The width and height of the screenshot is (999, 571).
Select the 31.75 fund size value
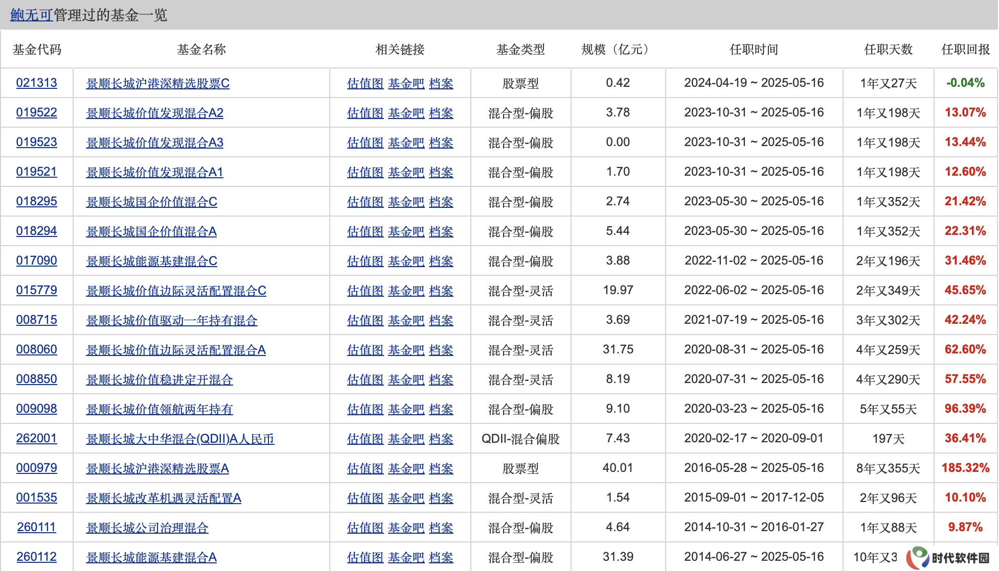[x=618, y=349]
